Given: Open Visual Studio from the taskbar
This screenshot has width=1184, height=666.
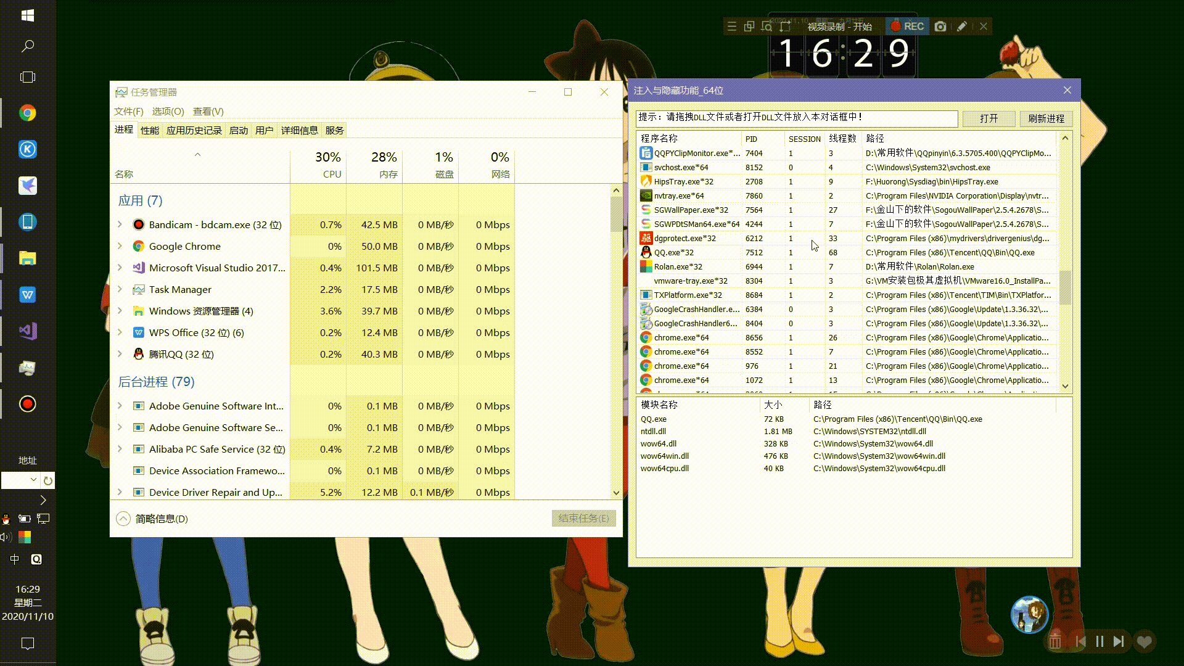Looking at the screenshot, I should [x=27, y=331].
